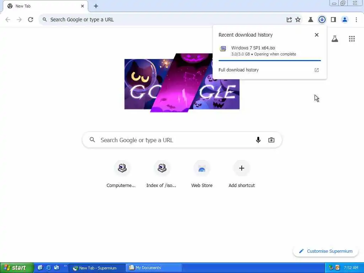Open the Index of /iso... shortcut
The height and width of the screenshot is (273, 364).
coord(161,174)
